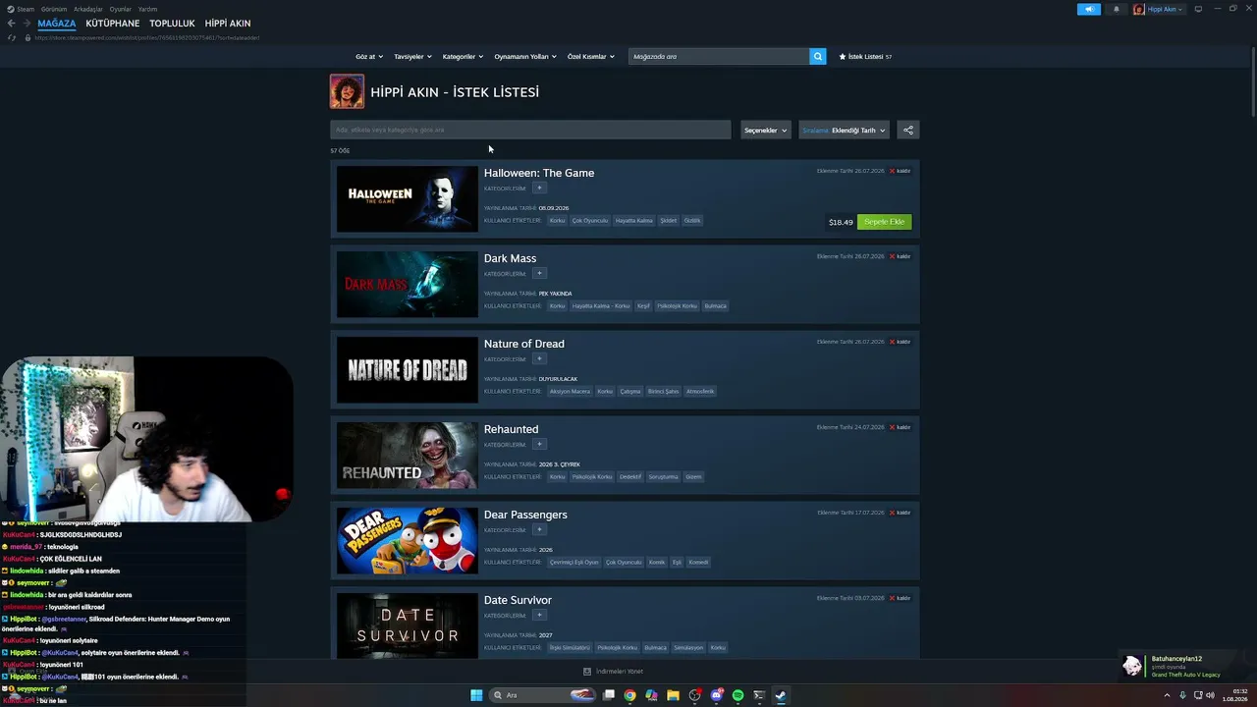Click the Hippi Akın profile avatar image
Viewport: 1257px width, 707px height.
tap(347, 91)
